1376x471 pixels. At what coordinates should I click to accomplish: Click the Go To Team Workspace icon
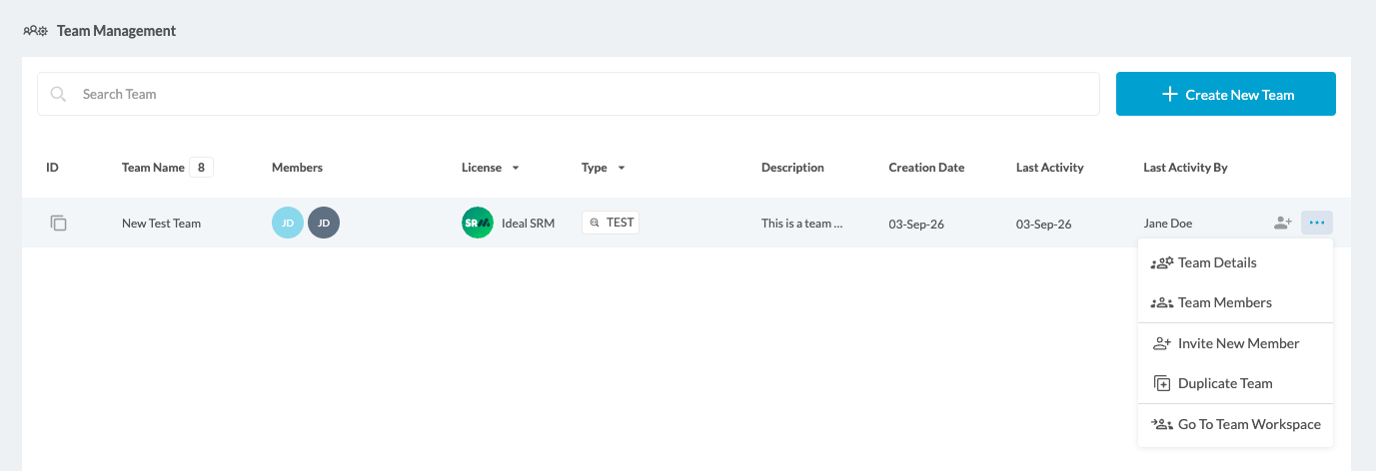pos(1162,424)
